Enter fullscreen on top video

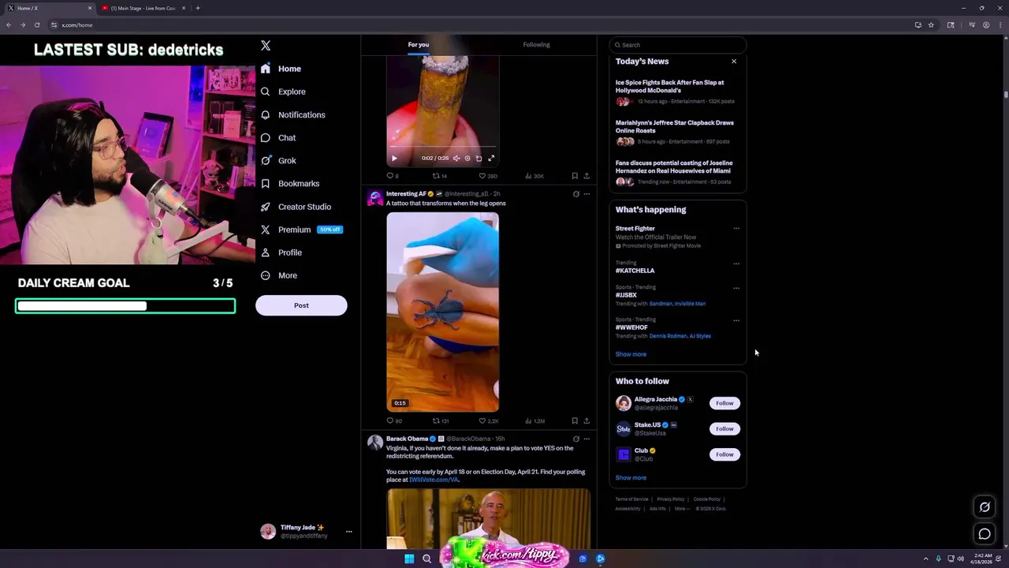[x=491, y=159]
